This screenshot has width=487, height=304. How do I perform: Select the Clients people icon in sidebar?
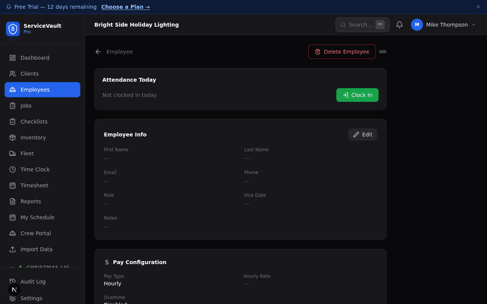13,74
